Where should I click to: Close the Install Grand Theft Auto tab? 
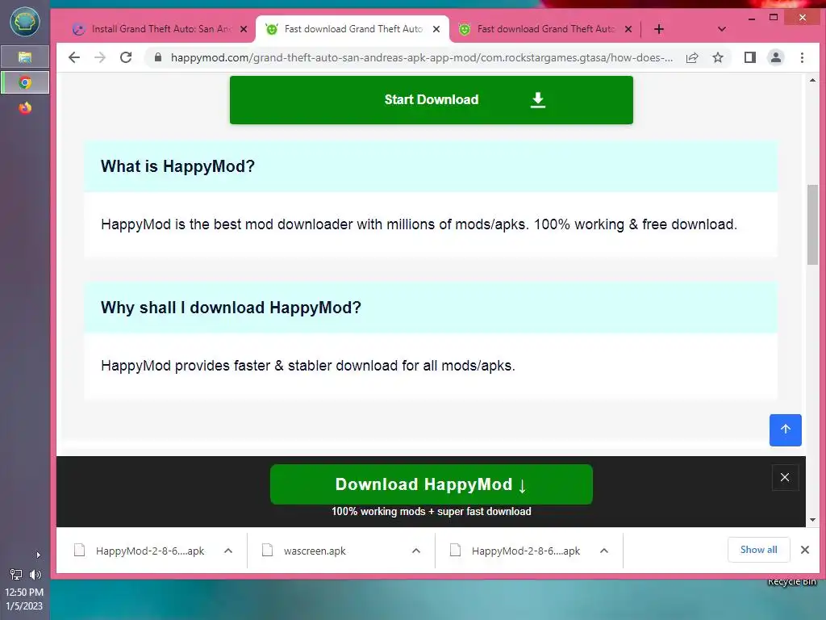[244, 29]
